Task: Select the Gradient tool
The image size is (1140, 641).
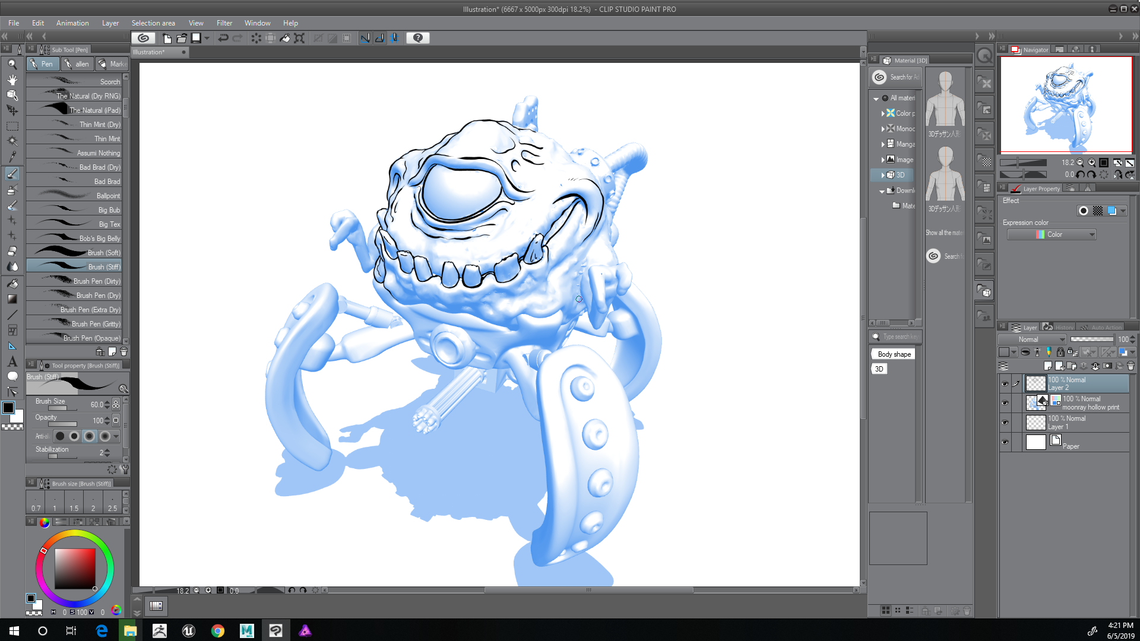Action: click(12, 299)
